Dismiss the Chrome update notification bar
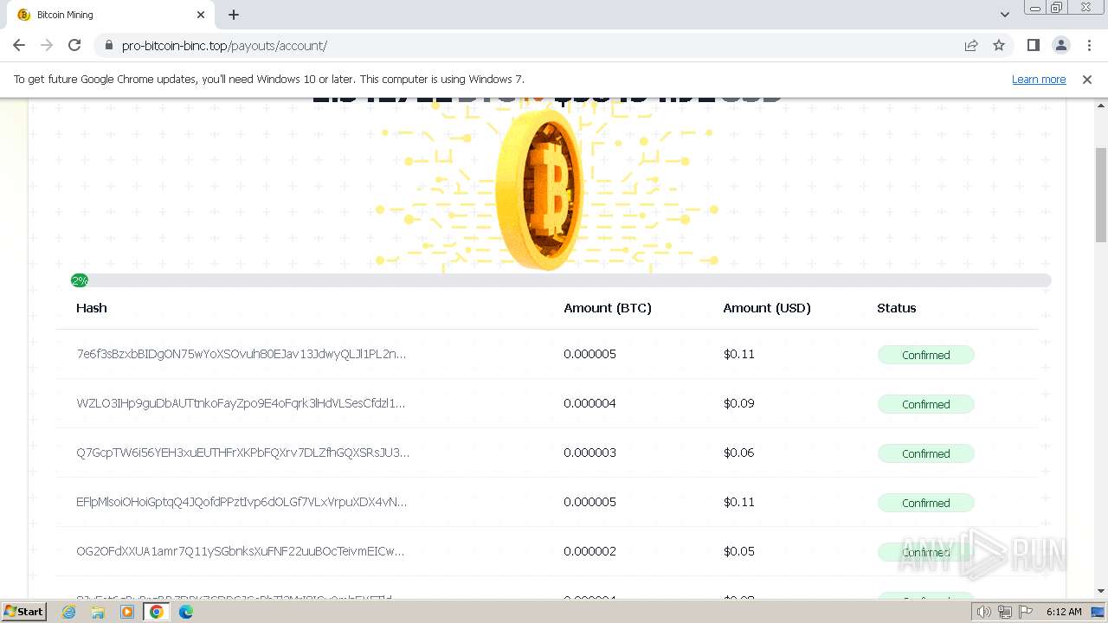The width and height of the screenshot is (1108, 623). pos(1087,79)
